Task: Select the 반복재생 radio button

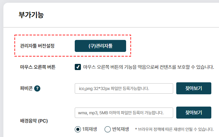Action: [x=108, y=129]
